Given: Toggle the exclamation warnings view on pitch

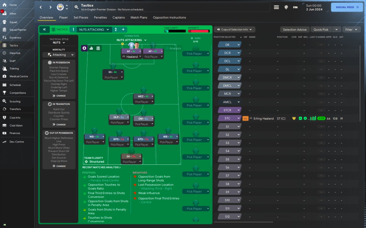Looking at the screenshot, I should (98, 48).
